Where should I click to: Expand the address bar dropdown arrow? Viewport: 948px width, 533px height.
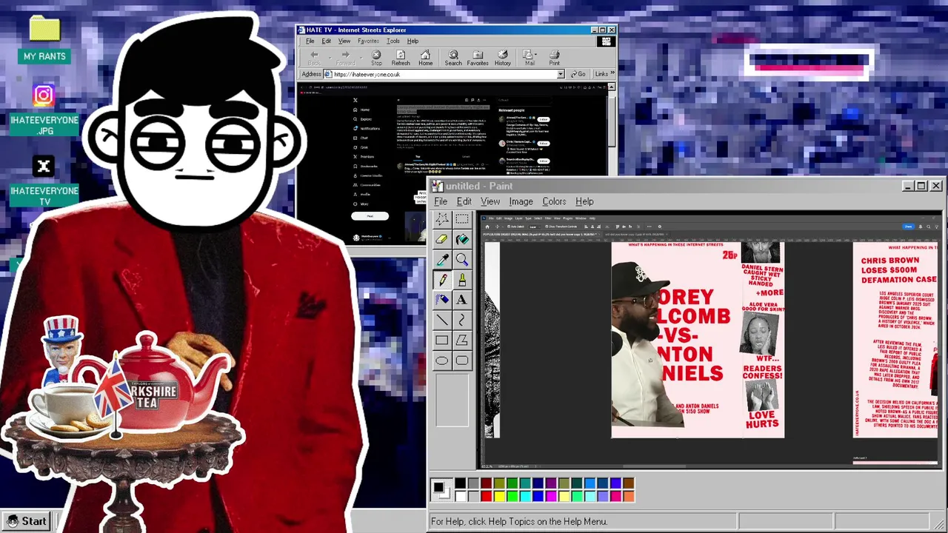561,74
